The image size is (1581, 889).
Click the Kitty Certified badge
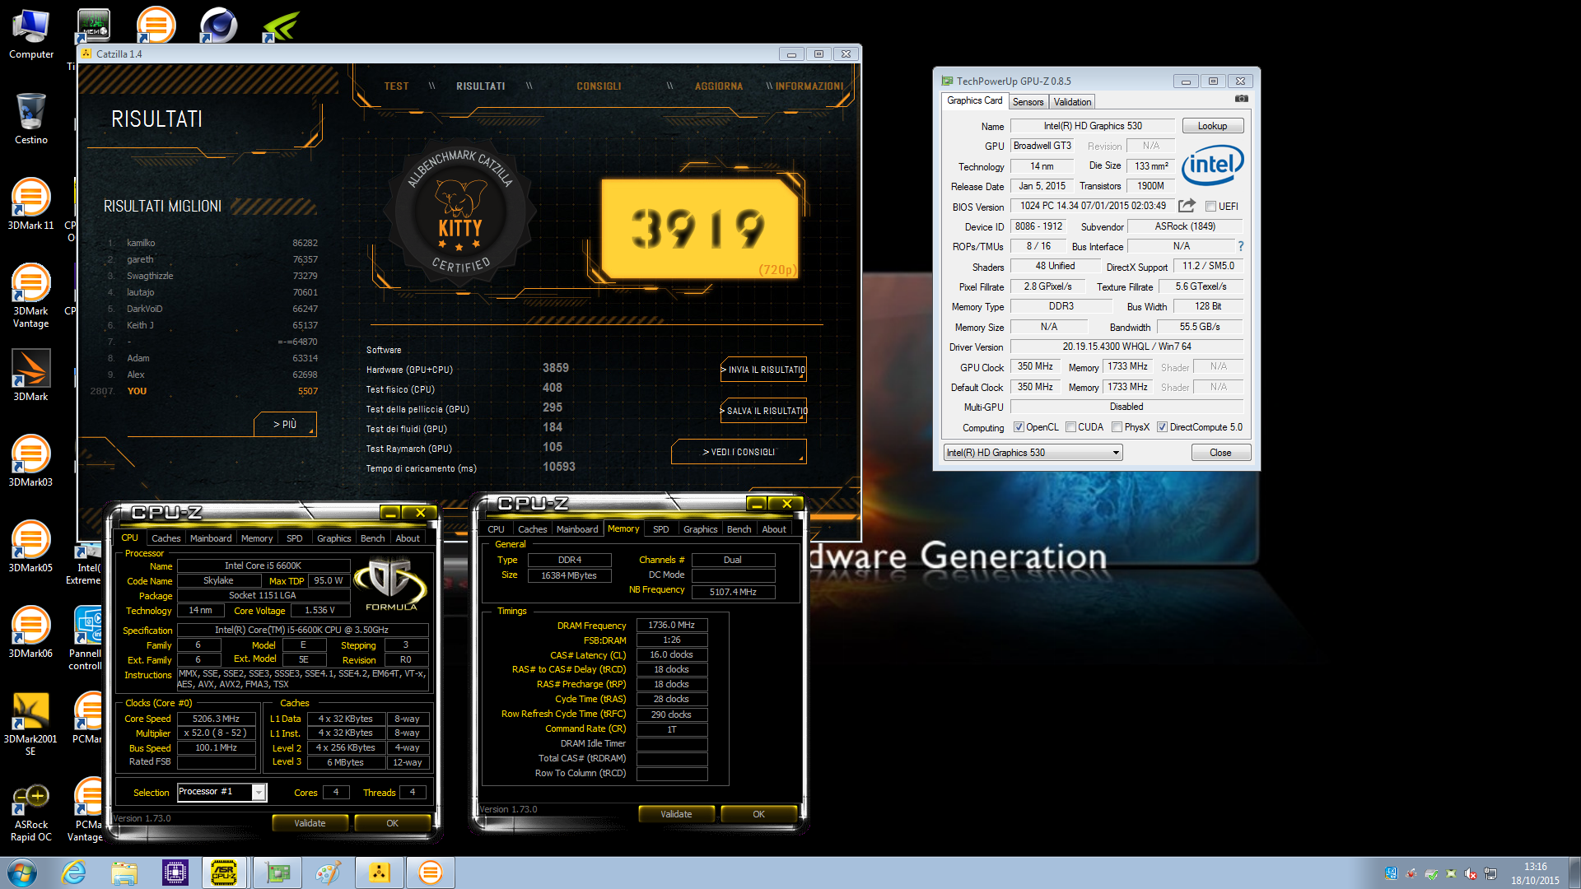(x=459, y=212)
